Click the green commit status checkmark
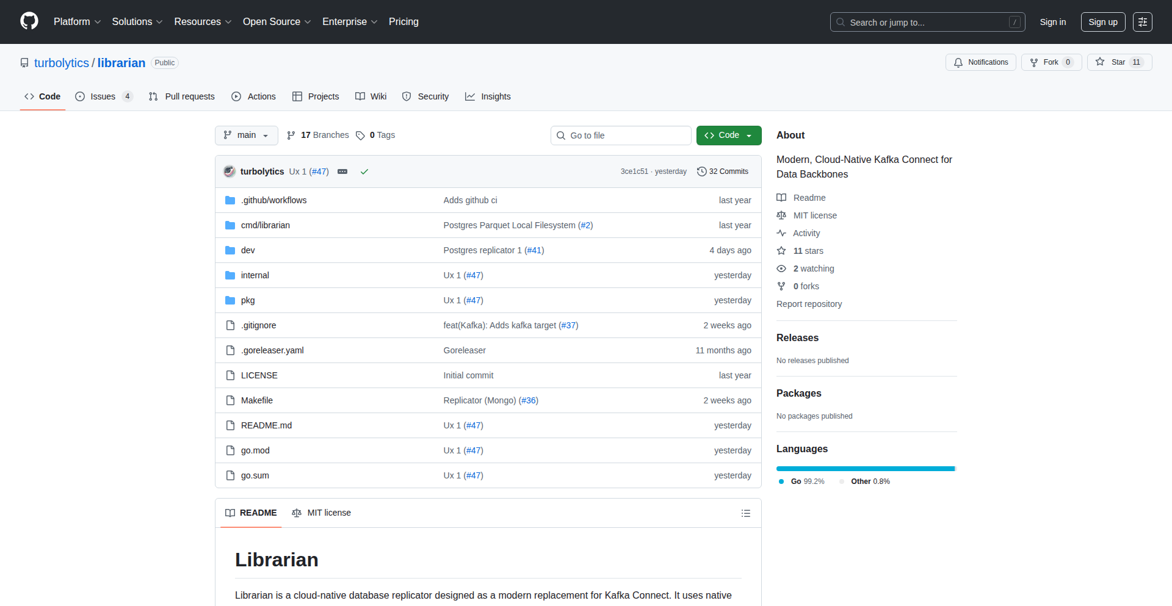The image size is (1172, 606). (x=364, y=171)
